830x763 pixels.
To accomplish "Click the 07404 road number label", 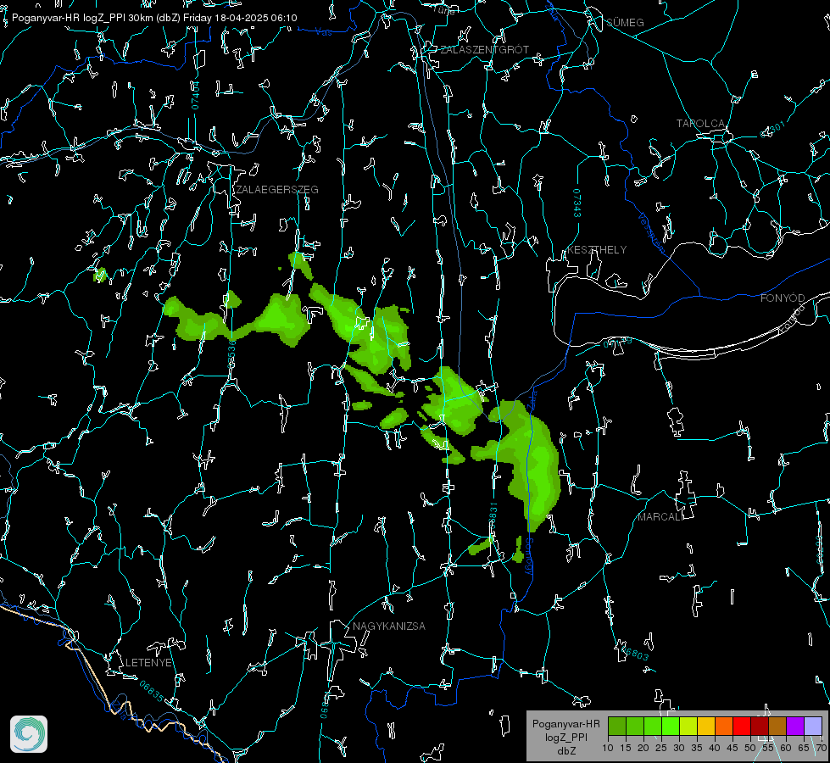I will [x=196, y=95].
